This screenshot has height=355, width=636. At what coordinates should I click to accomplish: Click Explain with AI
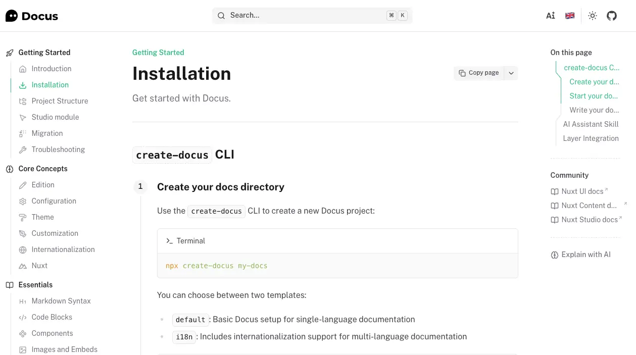coord(580,255)
